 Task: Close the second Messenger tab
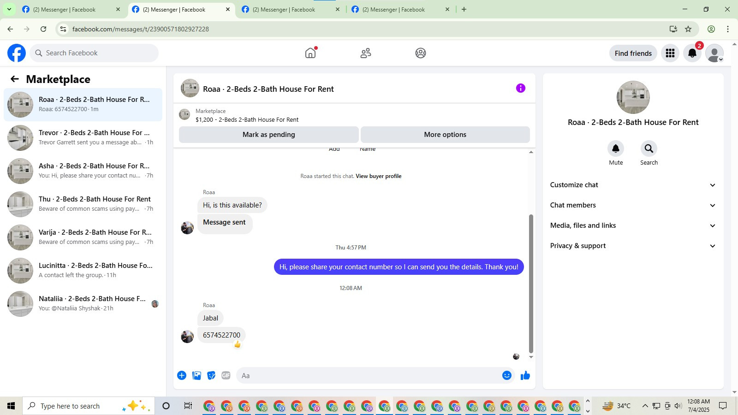(x=228, y=9)
